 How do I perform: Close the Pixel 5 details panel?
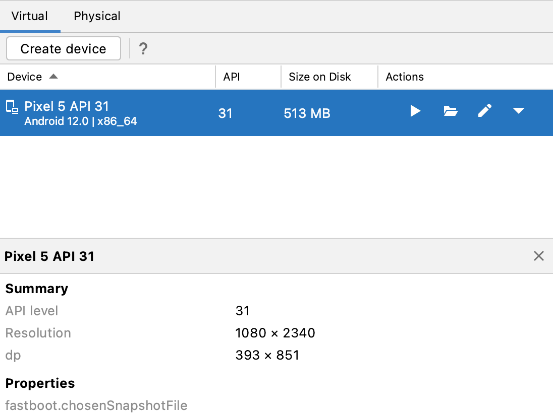538,256
